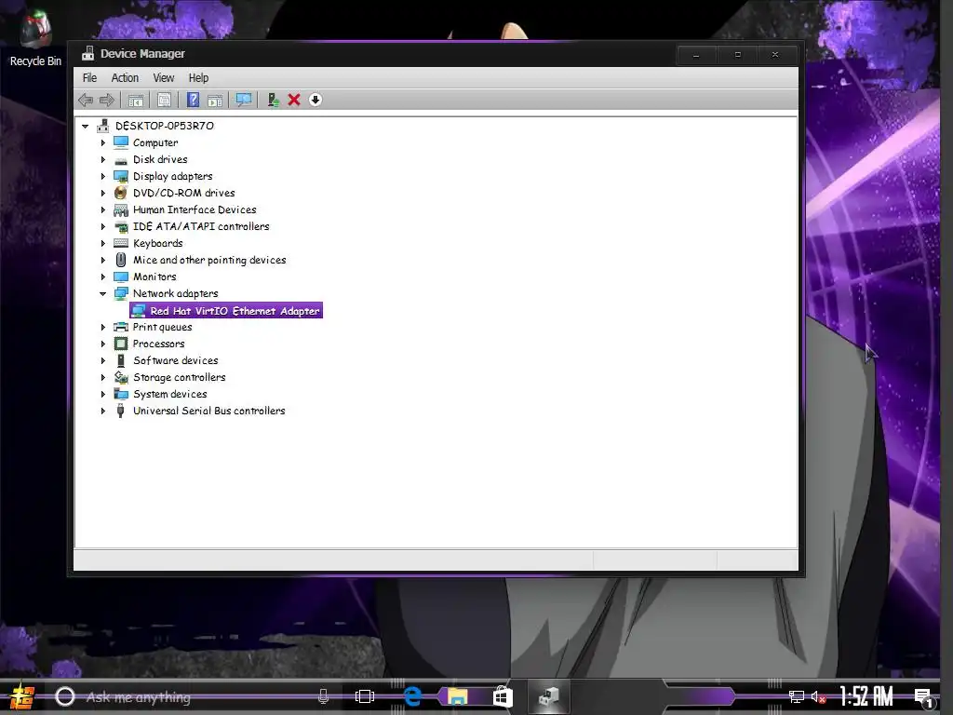Image resolution: width=953 pixels, height=715 pixels.
Task: Scan for hardware changes via monitor icon
Action: pos(244,100)
